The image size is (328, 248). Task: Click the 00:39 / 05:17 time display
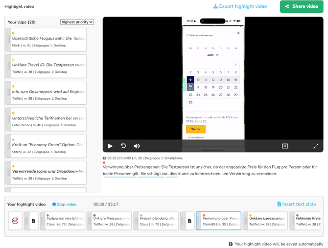(x=106, y=204)
